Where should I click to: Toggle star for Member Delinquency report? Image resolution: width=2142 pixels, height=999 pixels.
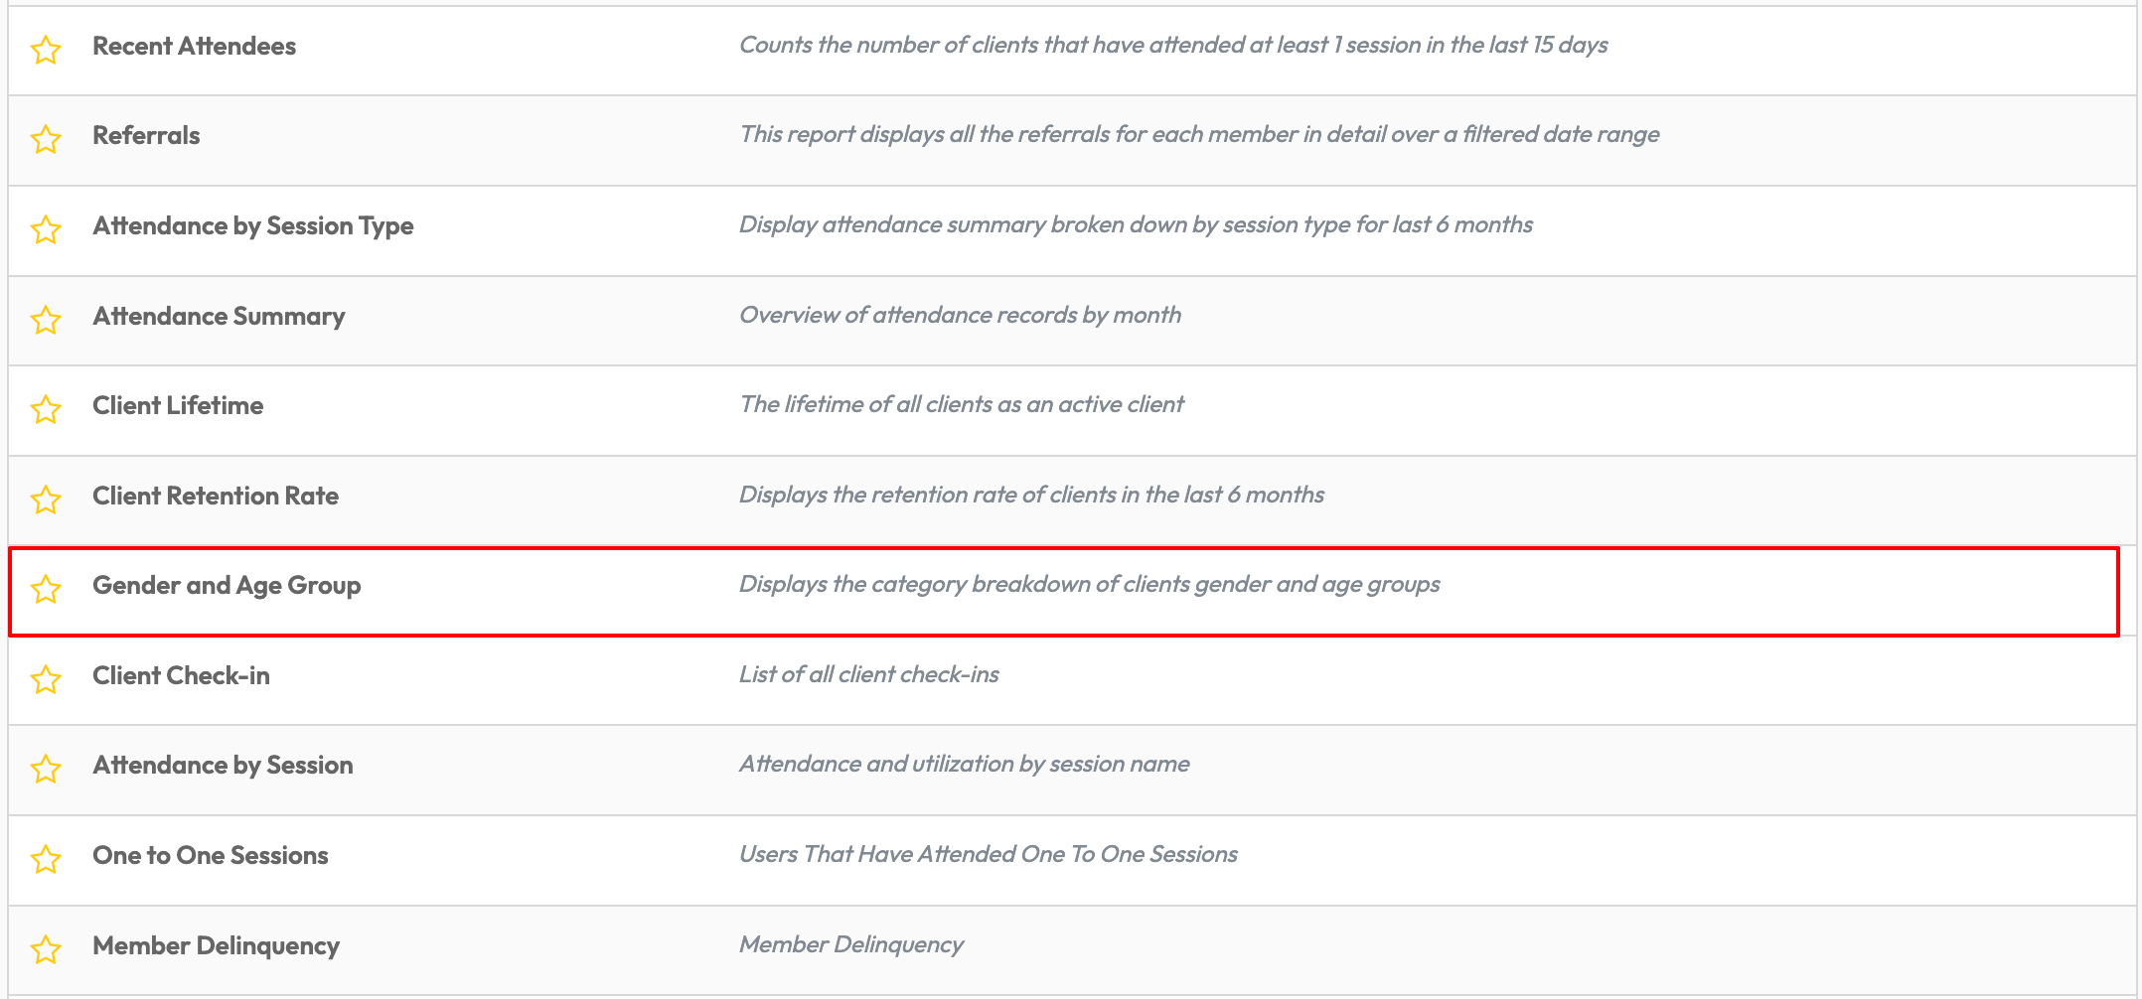point(46,948)
